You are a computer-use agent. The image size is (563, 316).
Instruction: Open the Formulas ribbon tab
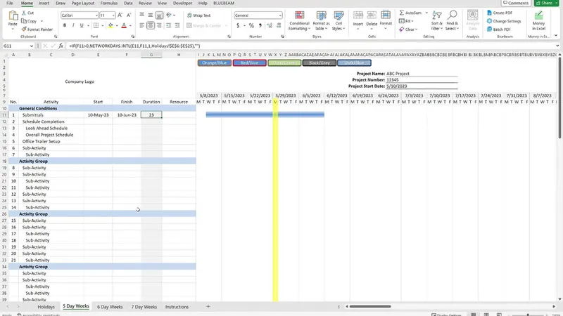109,3
